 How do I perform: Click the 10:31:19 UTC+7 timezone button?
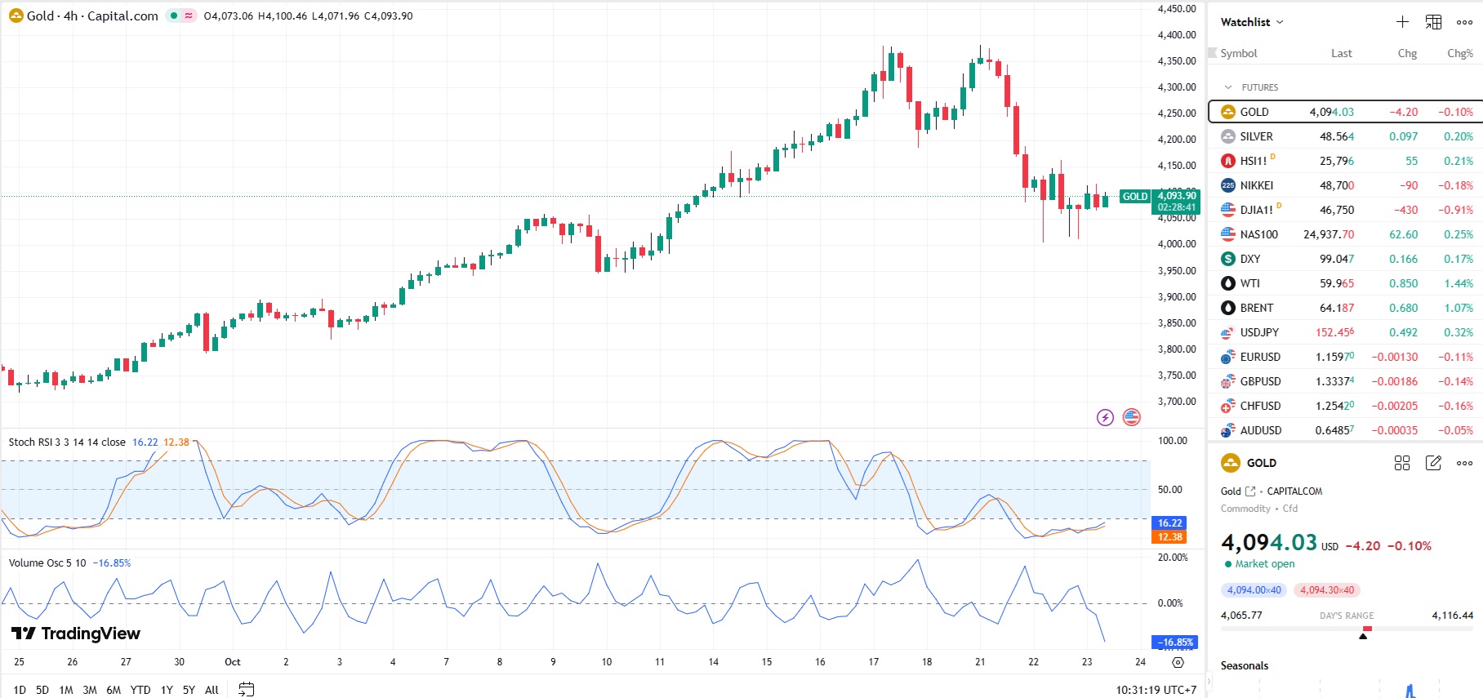[1156, 690]
